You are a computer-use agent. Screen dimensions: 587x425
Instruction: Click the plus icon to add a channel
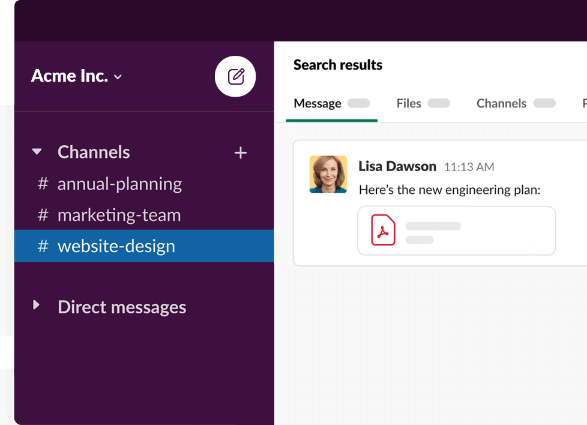click(240, 153)
